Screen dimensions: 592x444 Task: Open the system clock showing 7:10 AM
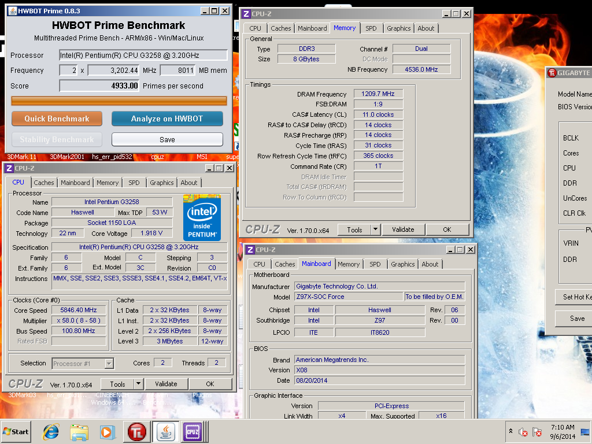[x=563, y=432]
